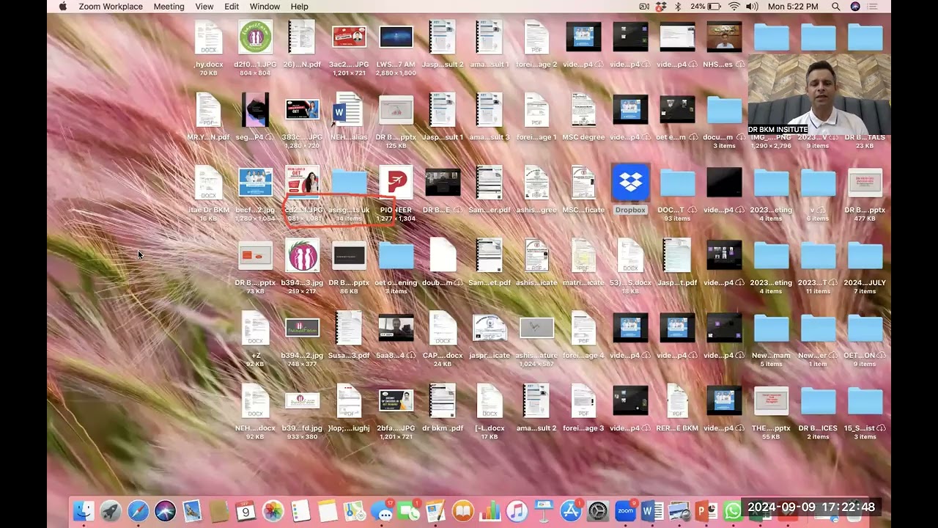
Task: Select the 'CAP....docx' document
Action: 443,338
